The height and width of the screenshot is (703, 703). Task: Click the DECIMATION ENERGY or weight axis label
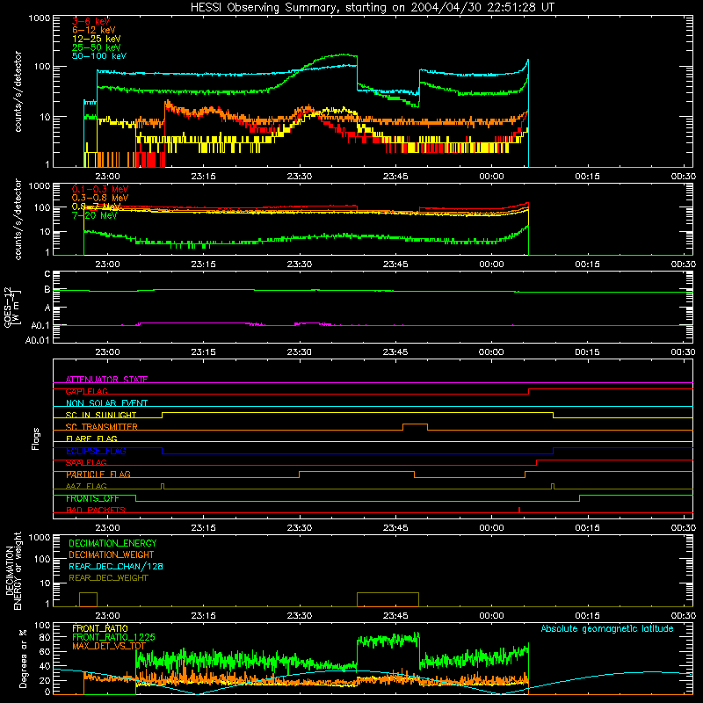tap(13, 570)
